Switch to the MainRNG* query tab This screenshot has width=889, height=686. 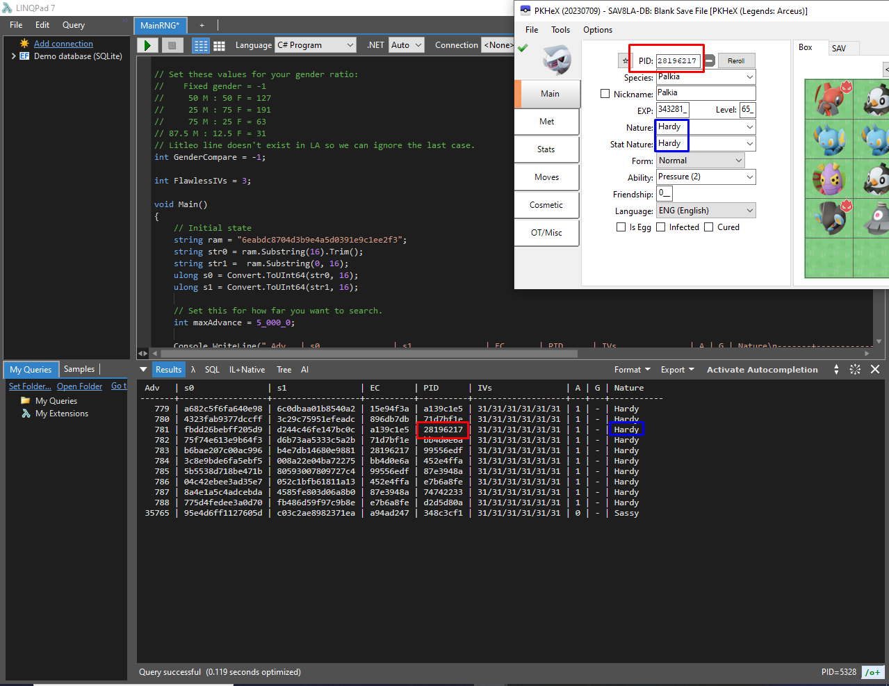click(x=160, y=25)
